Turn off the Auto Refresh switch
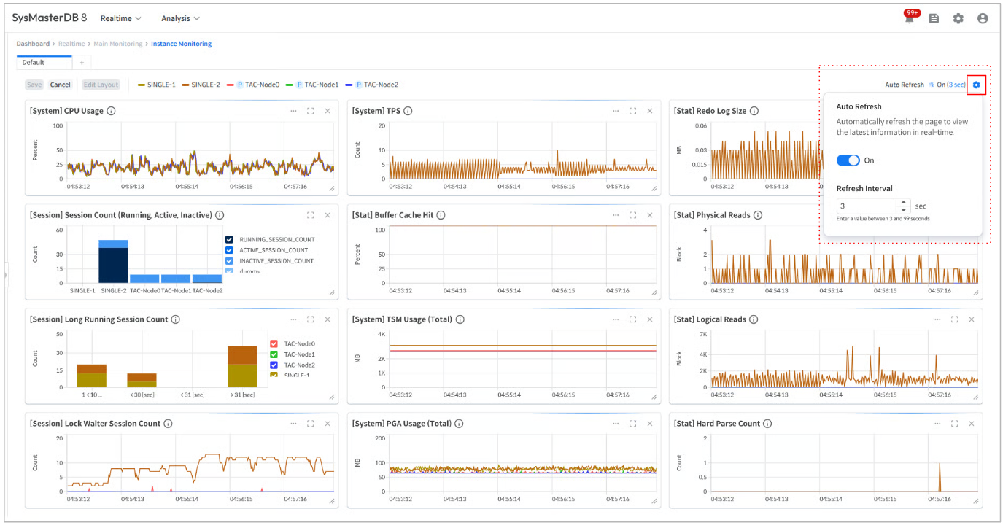 coord(848,160)
